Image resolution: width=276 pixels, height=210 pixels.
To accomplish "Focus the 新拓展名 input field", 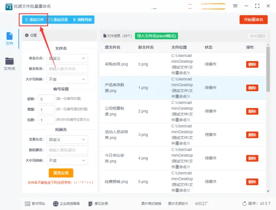I will pyautogui.click(x=67, y=150).
